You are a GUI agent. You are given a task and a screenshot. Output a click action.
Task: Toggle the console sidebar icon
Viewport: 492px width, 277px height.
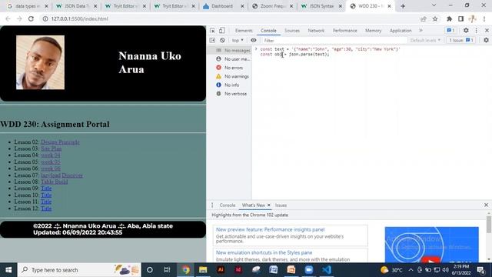(212, 40)
